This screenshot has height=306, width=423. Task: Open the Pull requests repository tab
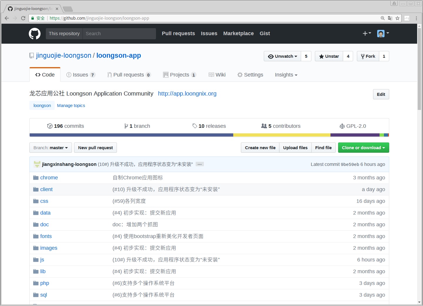129,75
